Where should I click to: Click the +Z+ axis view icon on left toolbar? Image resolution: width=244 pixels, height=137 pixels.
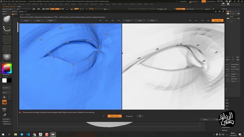(112, 21)
